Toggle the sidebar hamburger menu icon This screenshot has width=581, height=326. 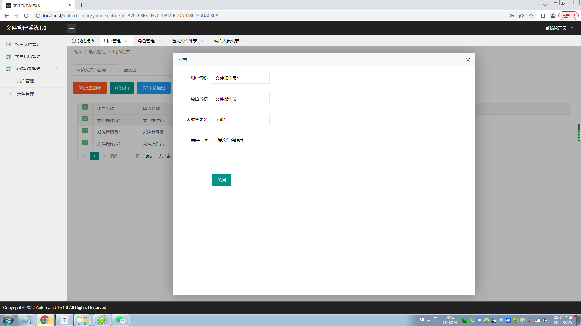pyautogui.click(x=71, y=28)
